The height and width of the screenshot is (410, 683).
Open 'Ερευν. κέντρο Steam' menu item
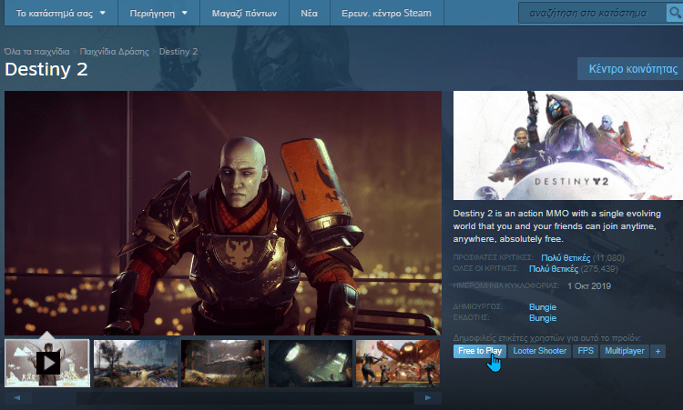point(386,13)
